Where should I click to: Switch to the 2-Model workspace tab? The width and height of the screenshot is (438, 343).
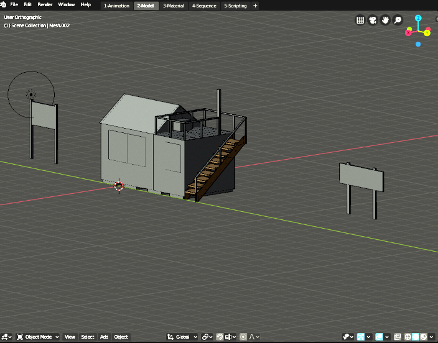pyautogui.click(x=146, y=6)
